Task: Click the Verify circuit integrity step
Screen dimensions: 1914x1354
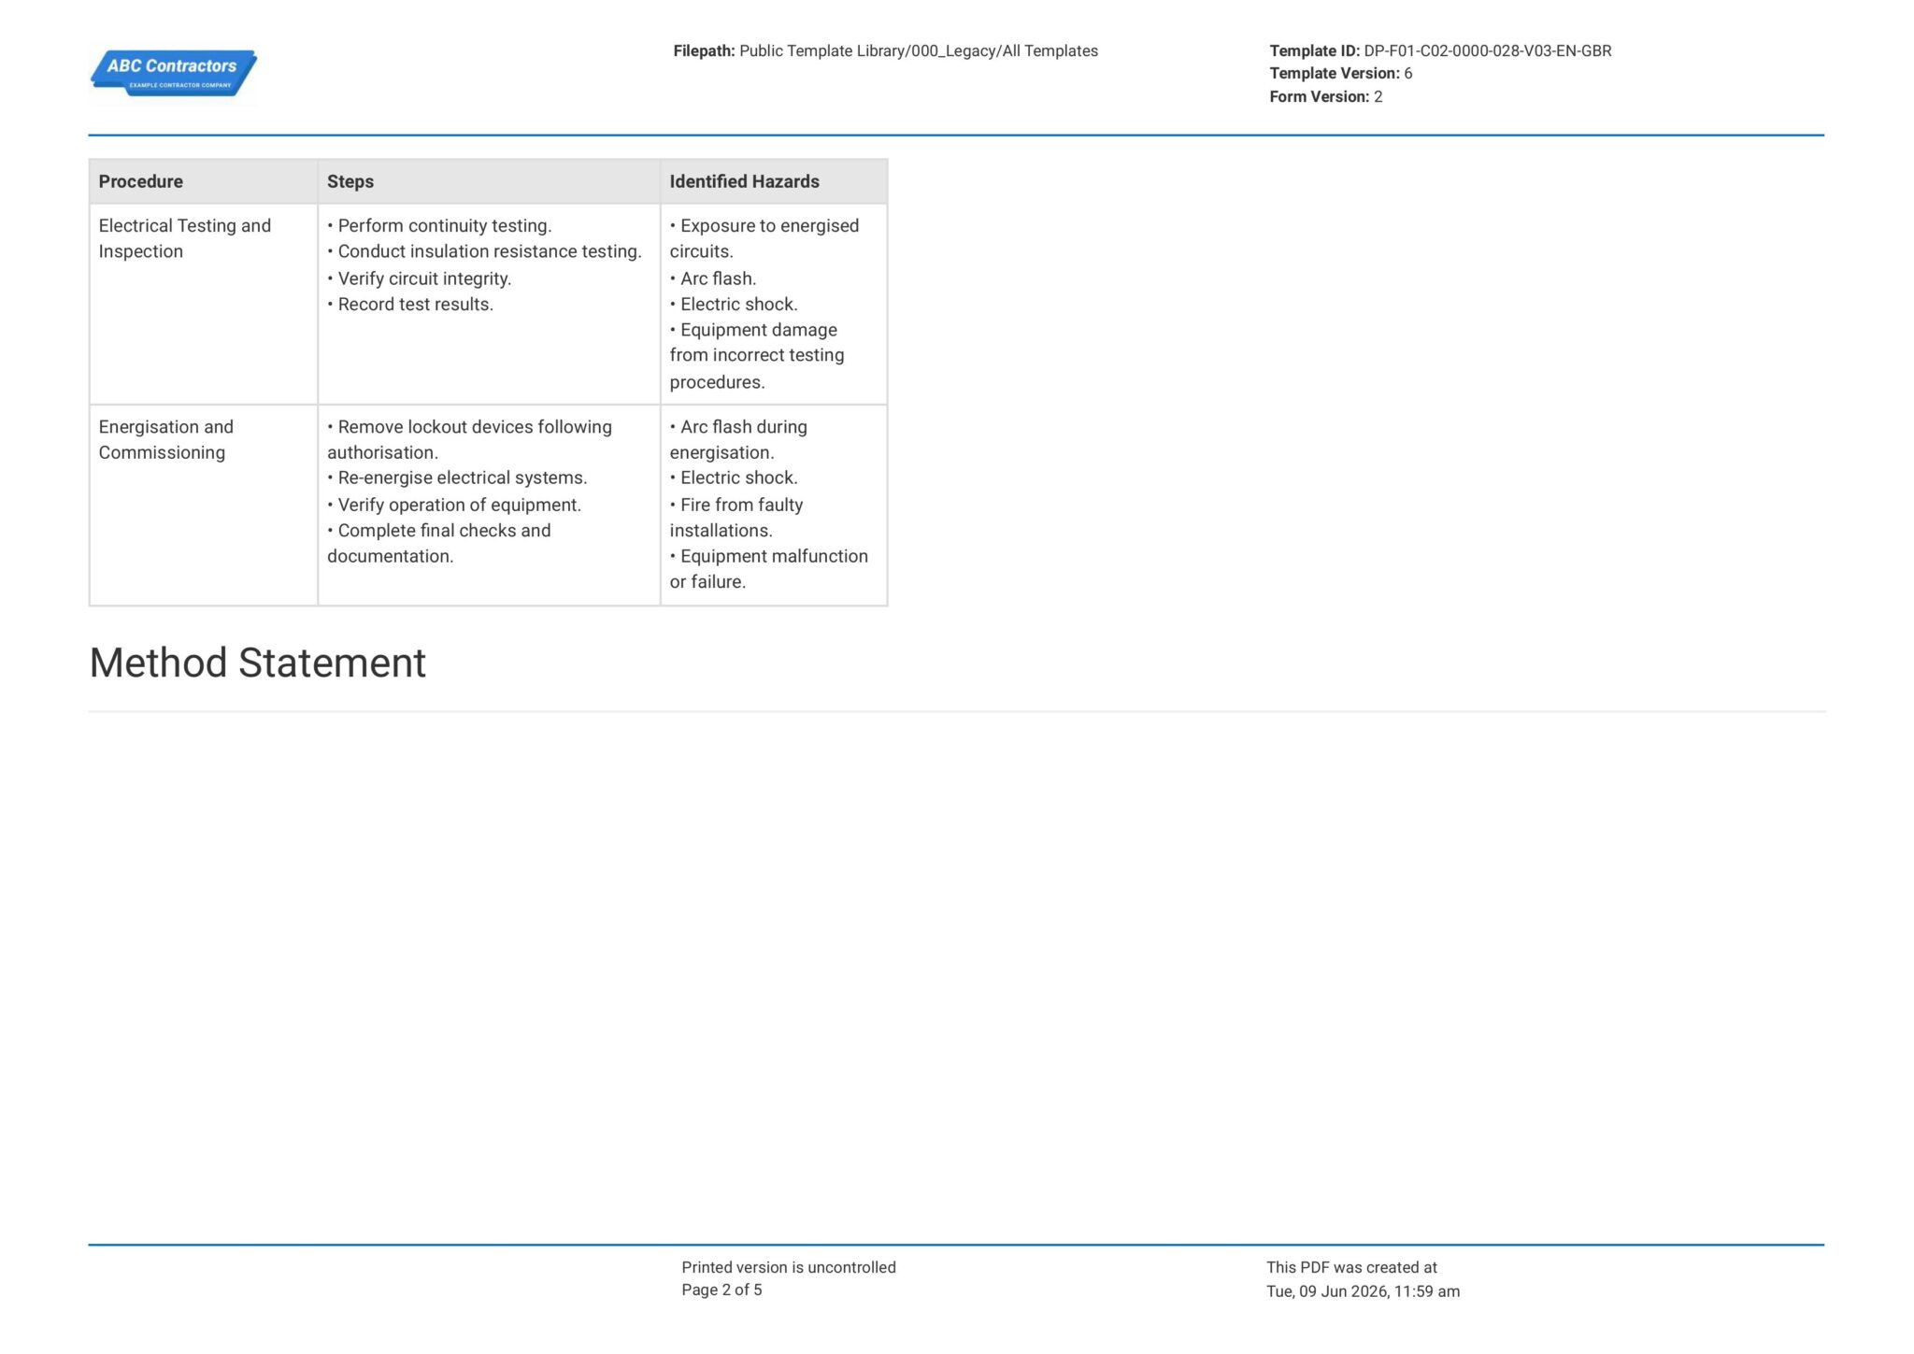Action: coord(420,278)
